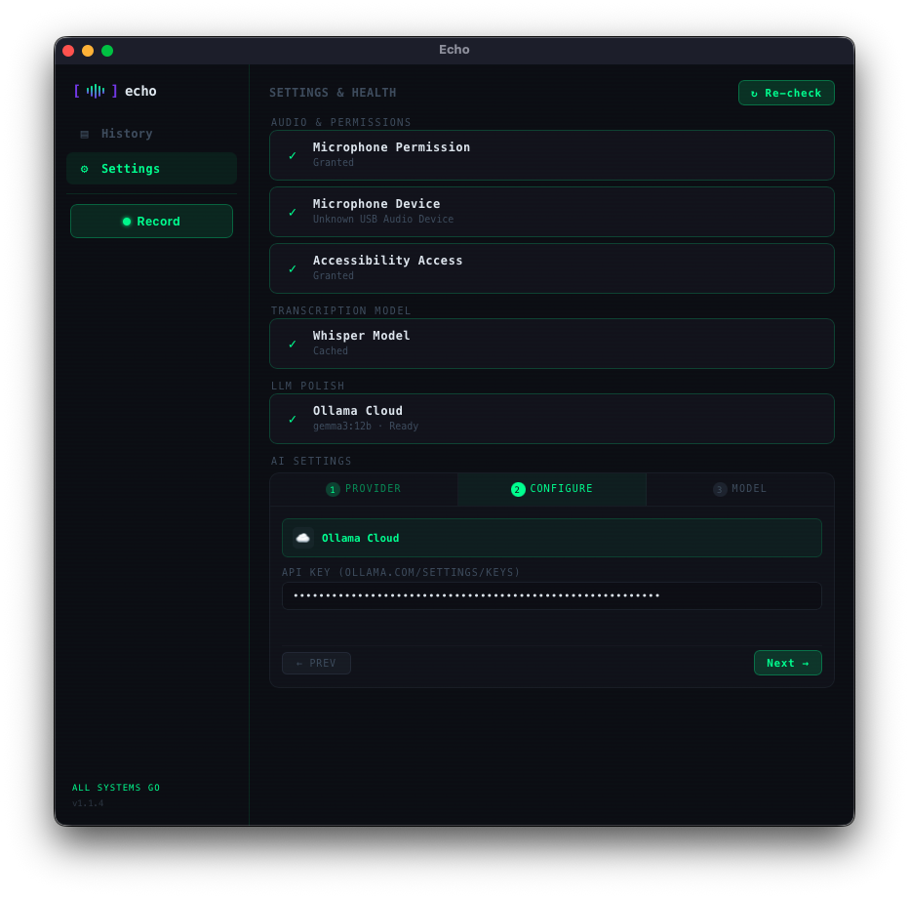Click the Granted text under Accessibility Access
This screenshot has height=898, width=909.
click(x=334, y=276)
